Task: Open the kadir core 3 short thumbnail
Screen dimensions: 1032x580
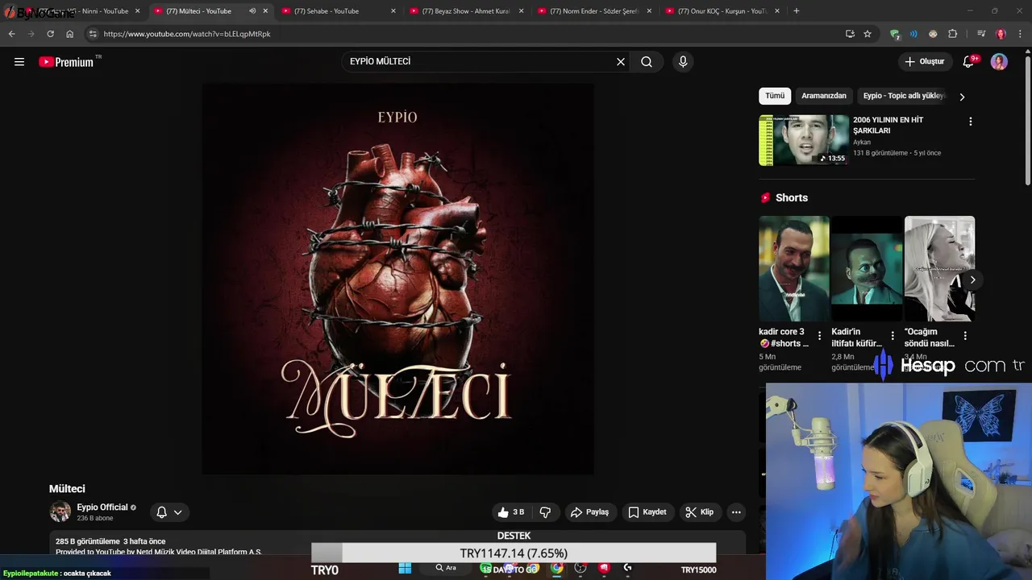Action: click(x=793, y=269)
